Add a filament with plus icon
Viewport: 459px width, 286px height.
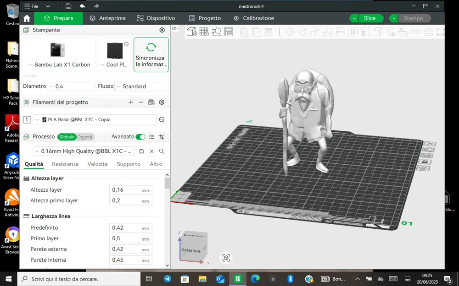(x=131, y=102)
